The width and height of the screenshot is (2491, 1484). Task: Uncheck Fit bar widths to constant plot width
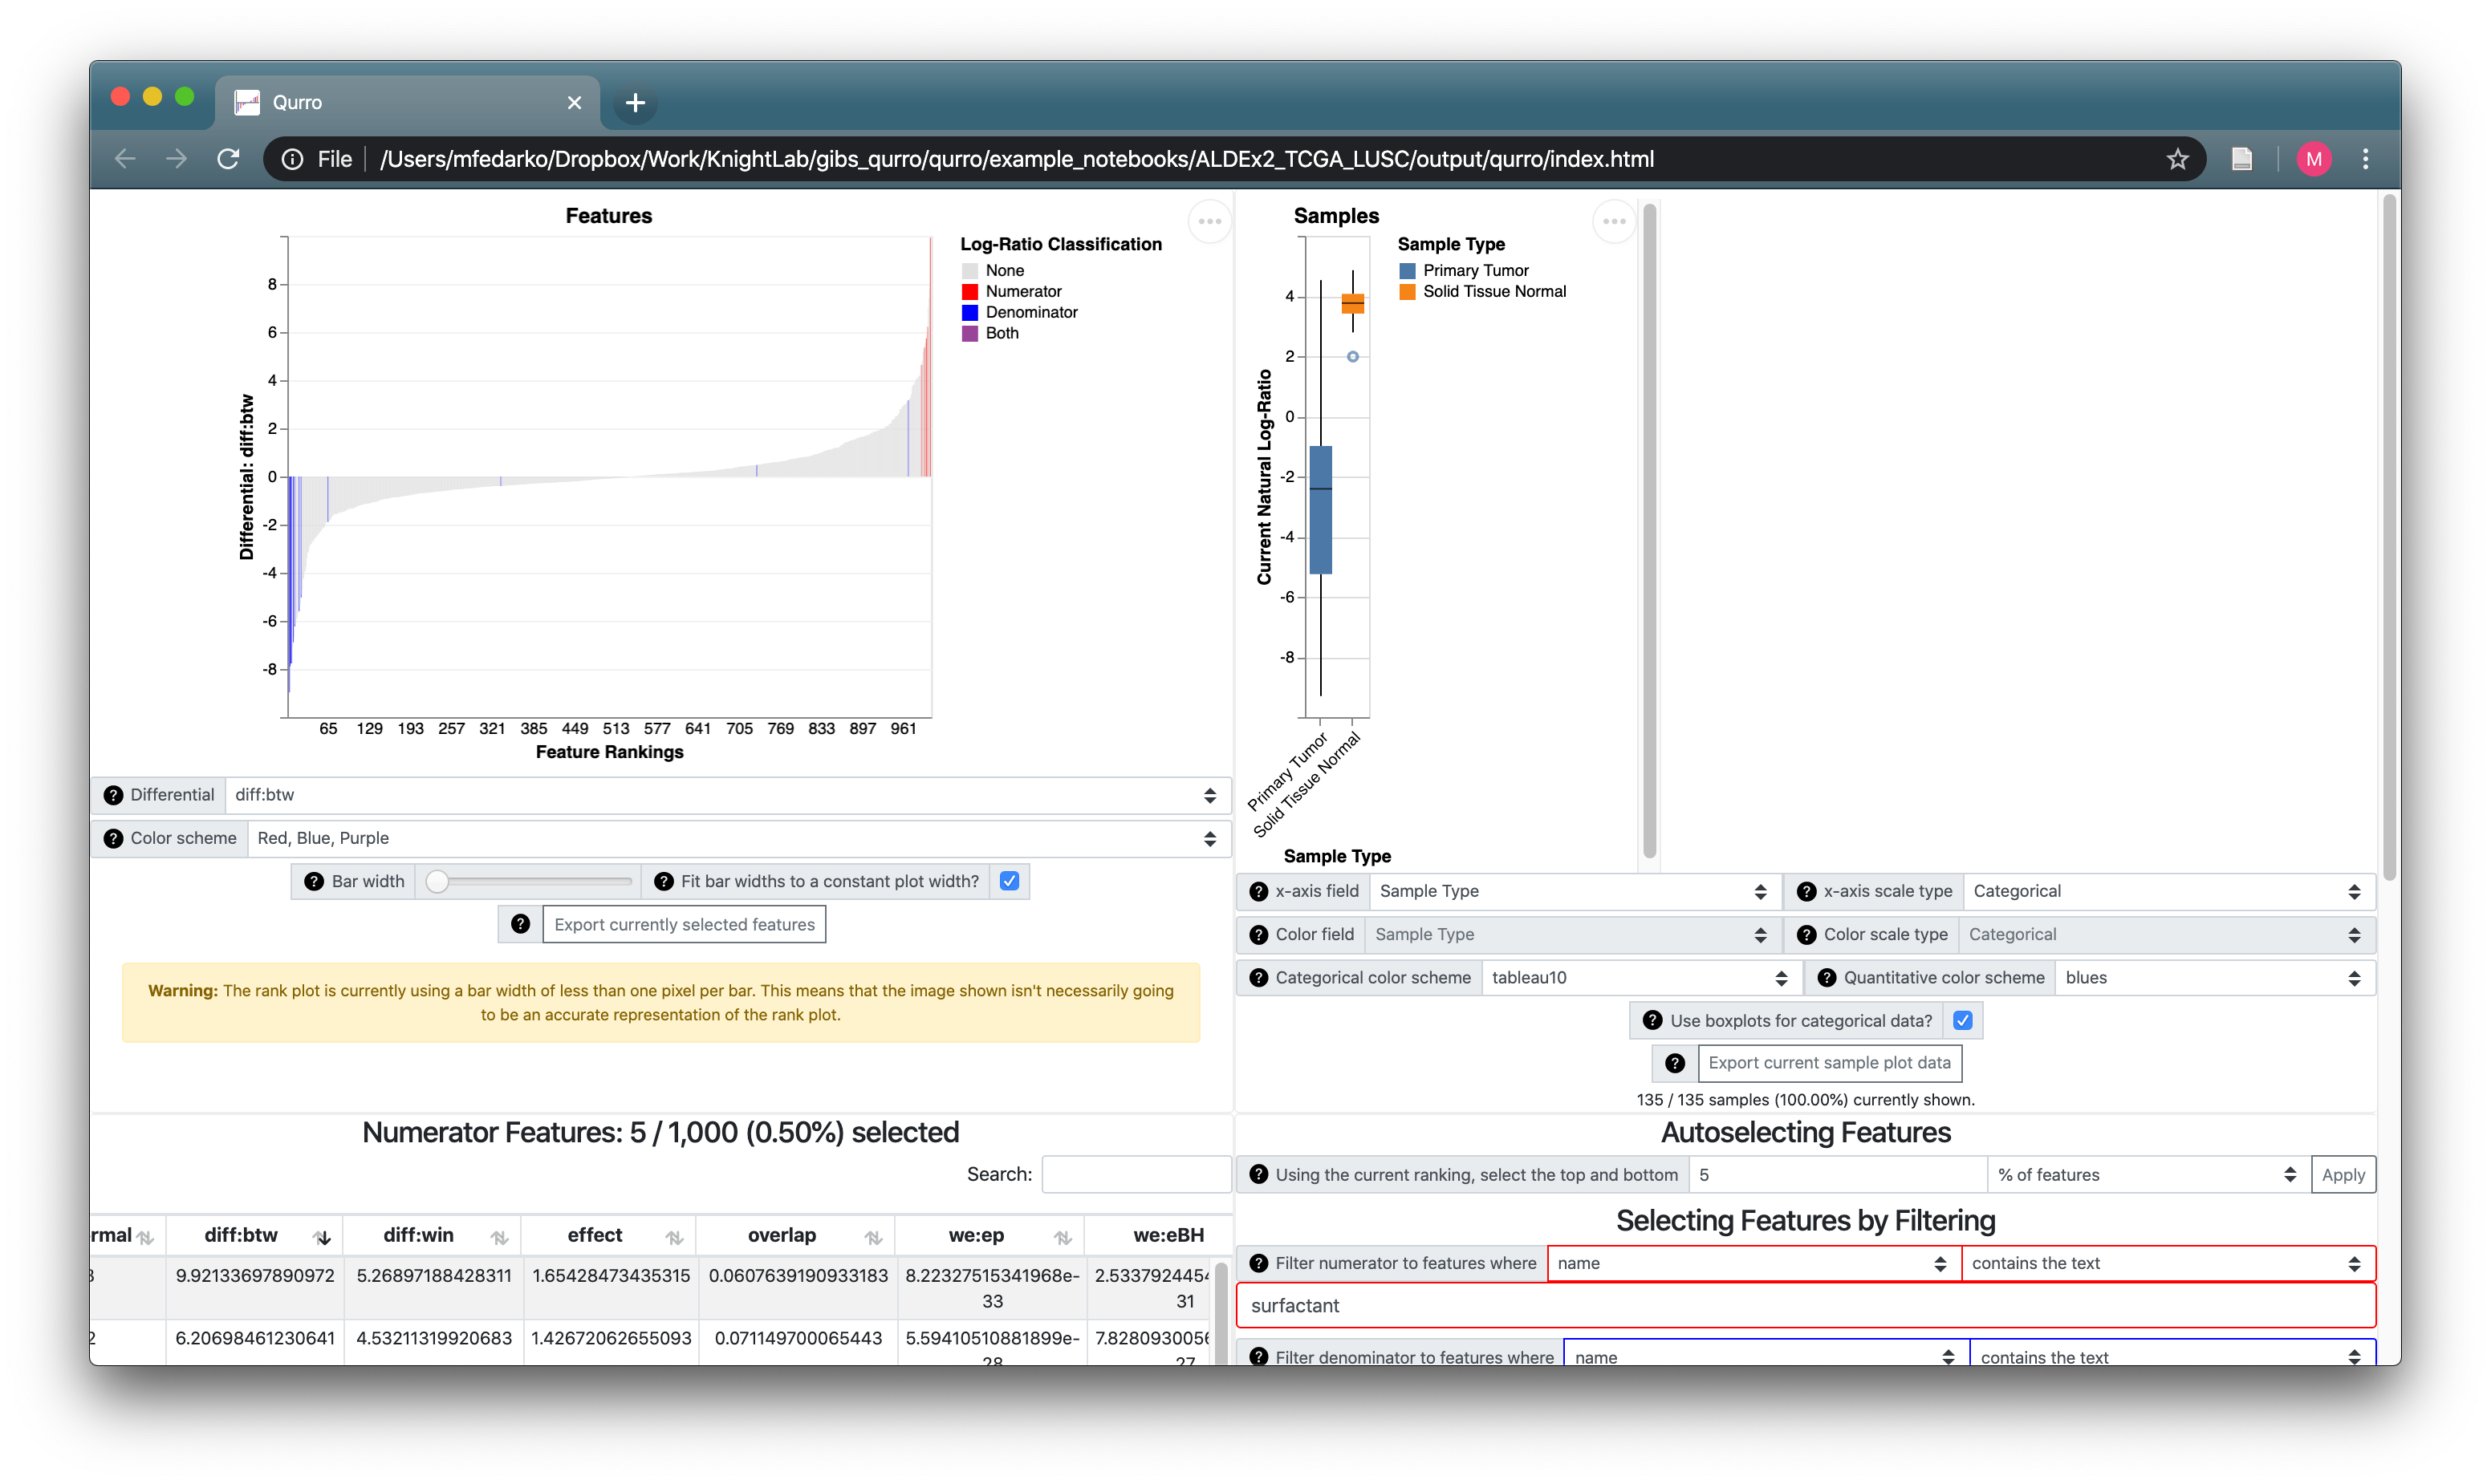click(1010, 881)
